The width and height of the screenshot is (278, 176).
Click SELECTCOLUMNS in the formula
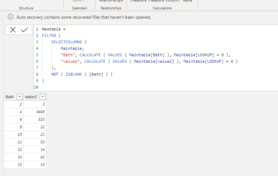67,42
